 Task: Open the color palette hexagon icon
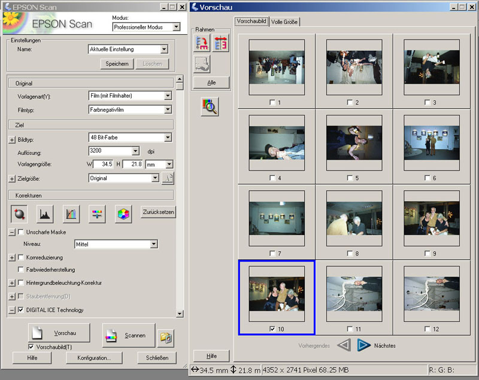[x=123, y=212]
